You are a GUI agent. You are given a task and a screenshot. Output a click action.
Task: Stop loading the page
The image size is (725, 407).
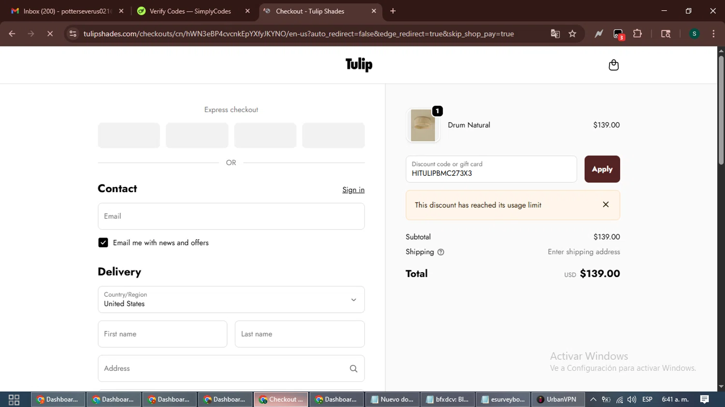point(50,34)
